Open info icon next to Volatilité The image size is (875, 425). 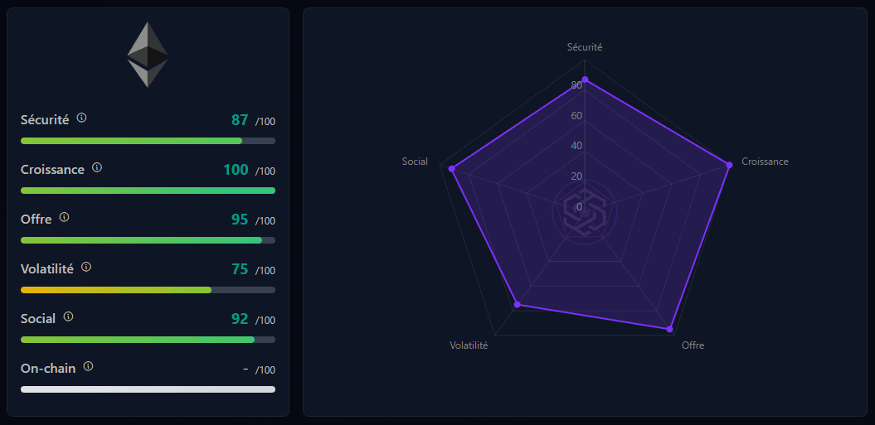(x=86, y=267)
